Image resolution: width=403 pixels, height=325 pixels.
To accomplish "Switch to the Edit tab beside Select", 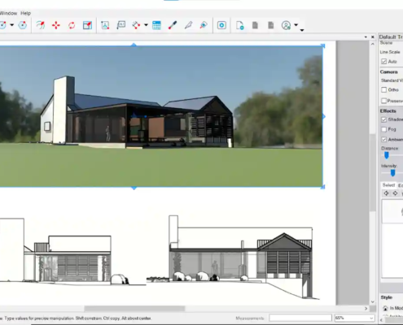I will tap(401, 185).
